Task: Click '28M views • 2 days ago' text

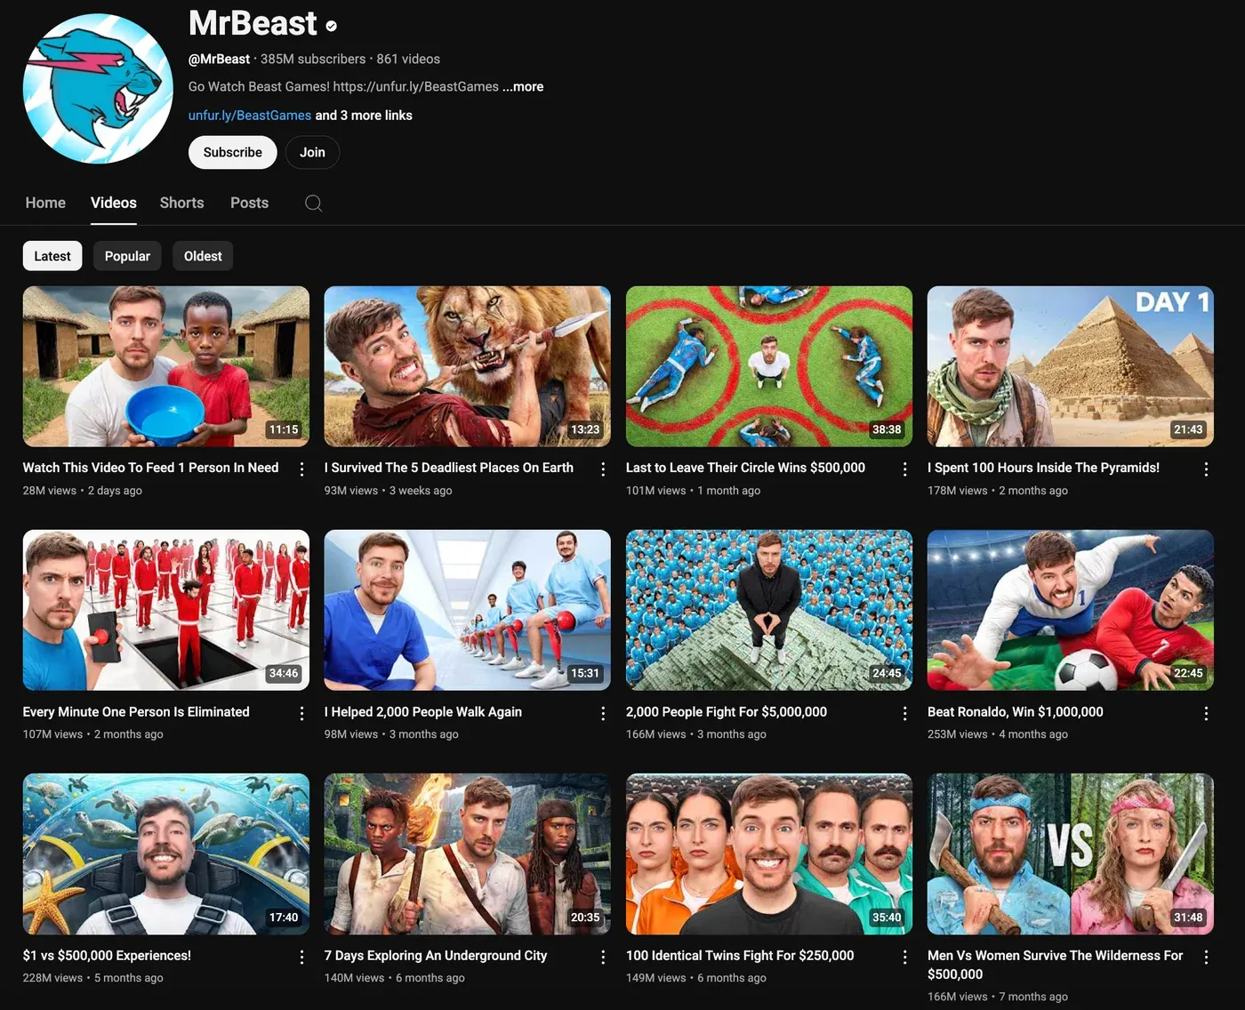Action: tap(83, 491)
